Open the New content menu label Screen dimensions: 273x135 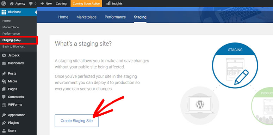tap(49, 4)
